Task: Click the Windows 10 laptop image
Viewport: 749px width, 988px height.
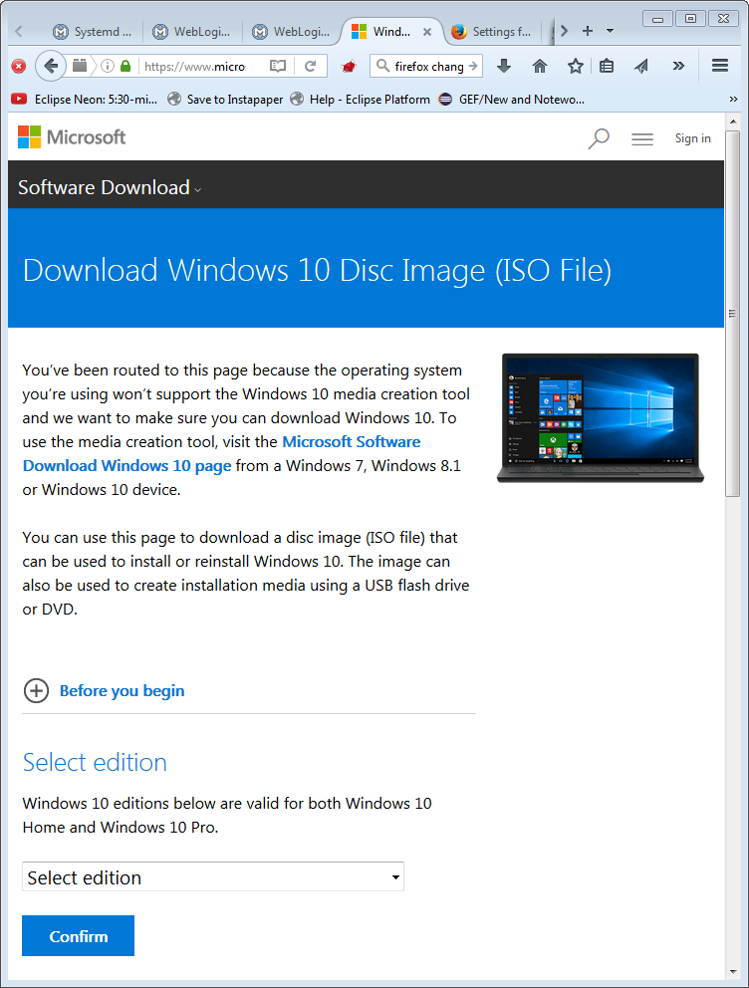Action: click(601, 417)
